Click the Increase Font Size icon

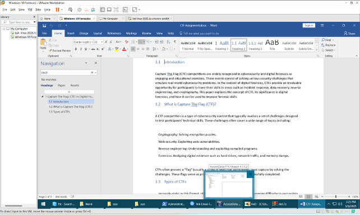[106, 42]
